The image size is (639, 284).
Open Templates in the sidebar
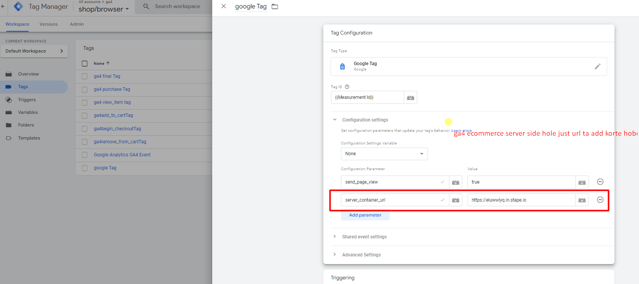coord(29,138)
